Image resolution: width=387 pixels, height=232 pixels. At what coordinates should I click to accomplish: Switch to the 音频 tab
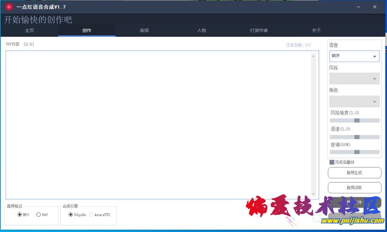pyautogui.click(x=144, y=30)
